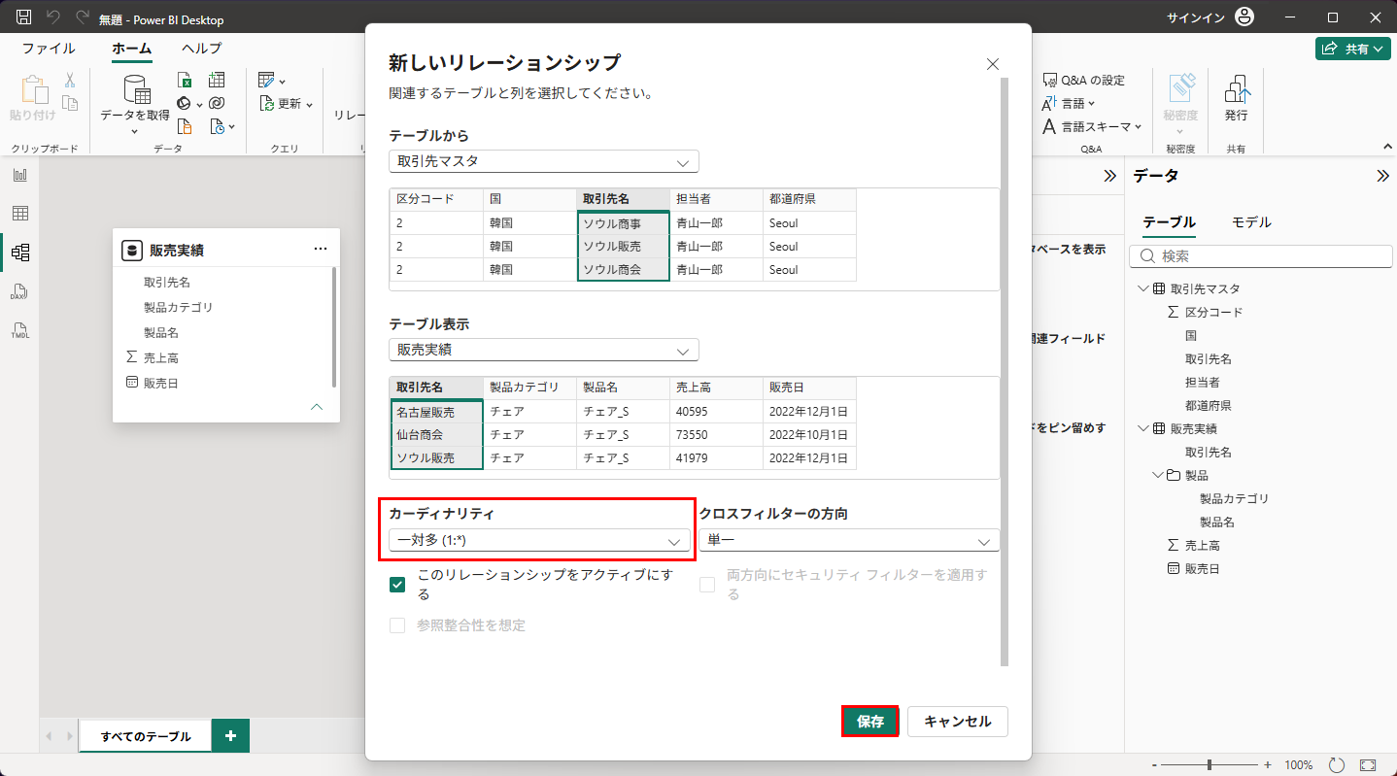The height and width of the screenshot is (776, 1397).
Task: Click the 保存 button
Action: 869,722
